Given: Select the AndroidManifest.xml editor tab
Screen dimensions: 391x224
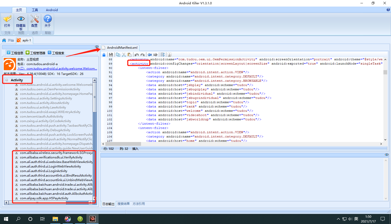Looking at the screenshot, I should (120, 48).
